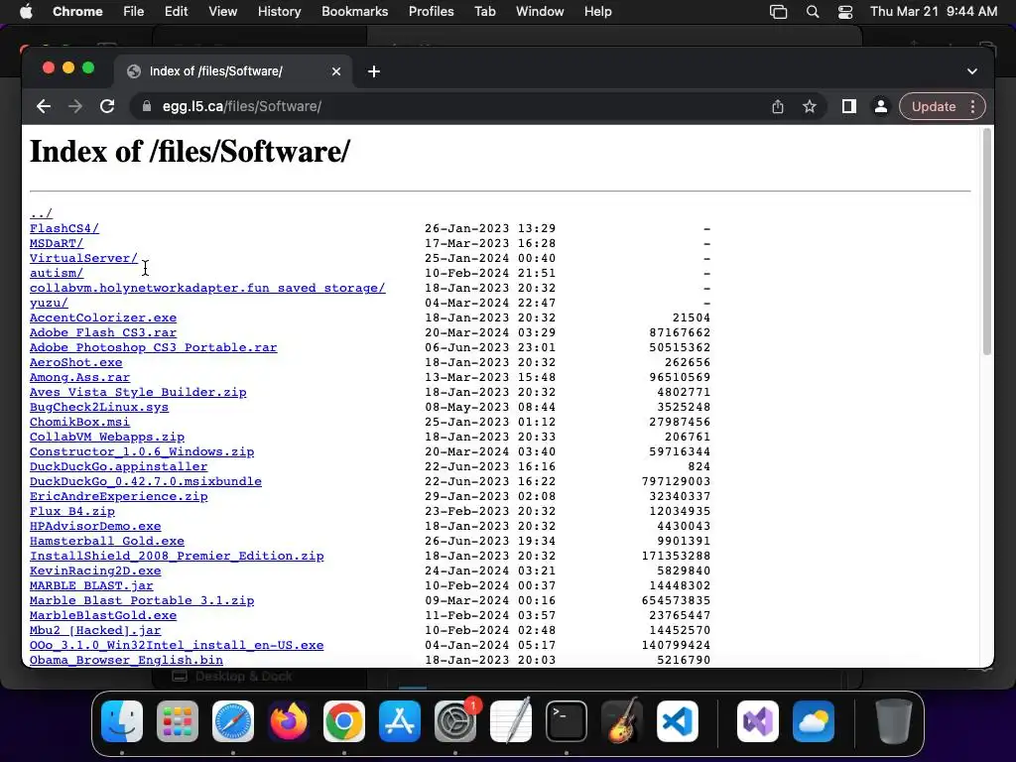Reload the page with the refresh icon

click(107, 106)
